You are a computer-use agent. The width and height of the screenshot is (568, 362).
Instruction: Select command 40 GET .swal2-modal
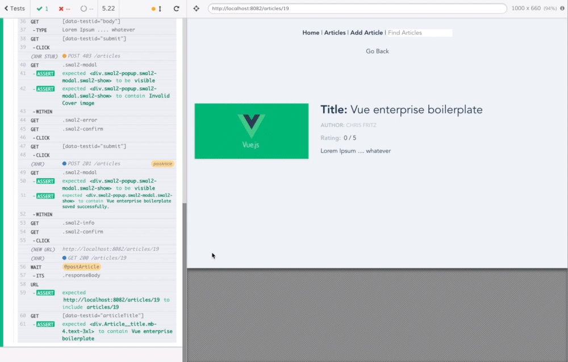[97, 65]
